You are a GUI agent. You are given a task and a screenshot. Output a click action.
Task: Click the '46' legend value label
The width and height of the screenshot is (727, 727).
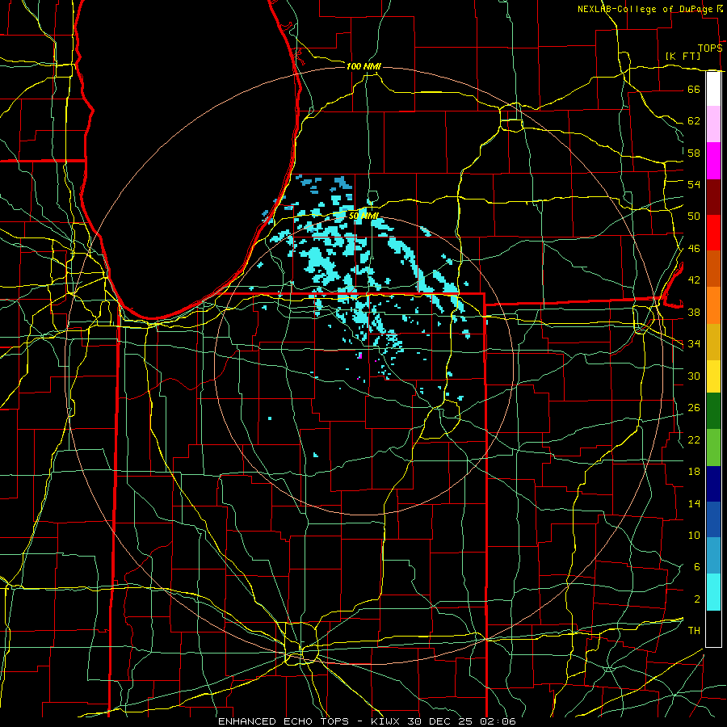(694, 249)
